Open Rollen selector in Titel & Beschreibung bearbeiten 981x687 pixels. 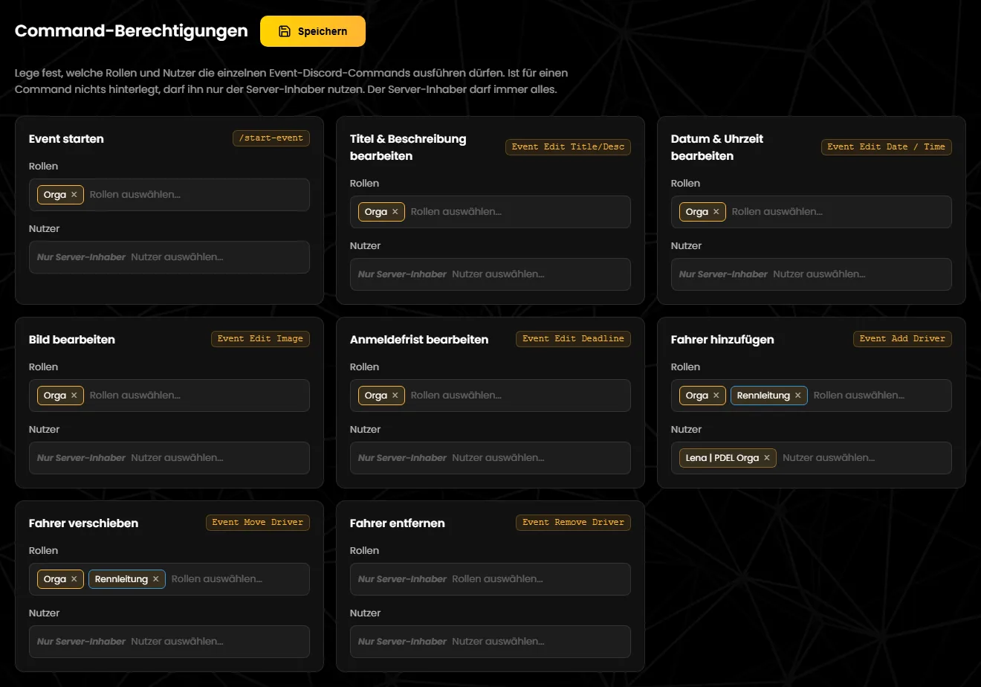pyautogui.click(x=490, y=212)
